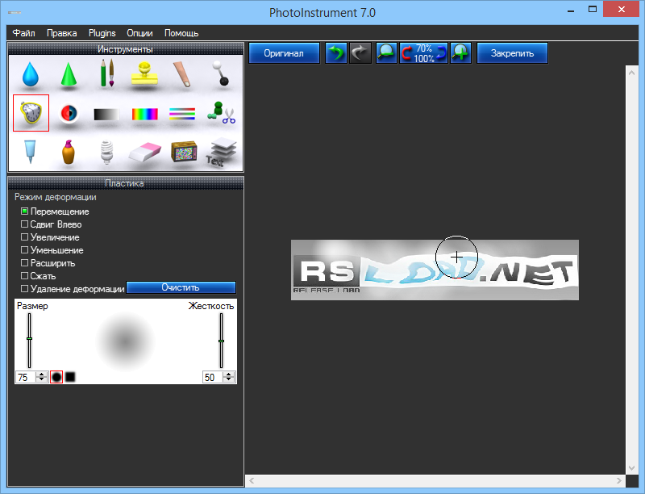
Task: Adjust Жесткость value with spinner arrows
Action: click(228, 377)
